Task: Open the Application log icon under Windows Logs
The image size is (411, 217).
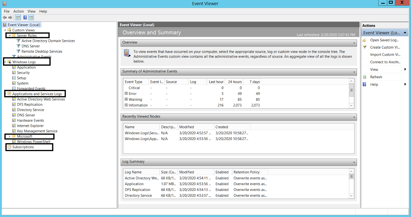Action: [x=14, y=67]
